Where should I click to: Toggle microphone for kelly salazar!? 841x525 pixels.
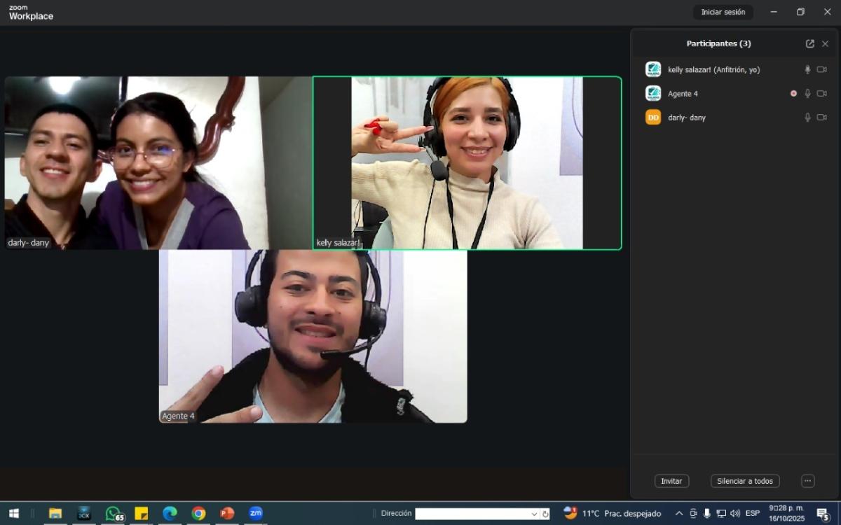807,69
